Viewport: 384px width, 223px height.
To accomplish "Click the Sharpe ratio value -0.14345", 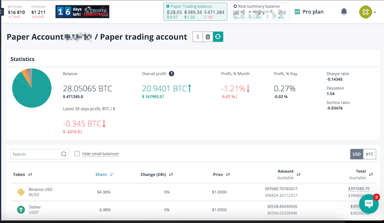I will pyautogui.click(x=335, y=79).
